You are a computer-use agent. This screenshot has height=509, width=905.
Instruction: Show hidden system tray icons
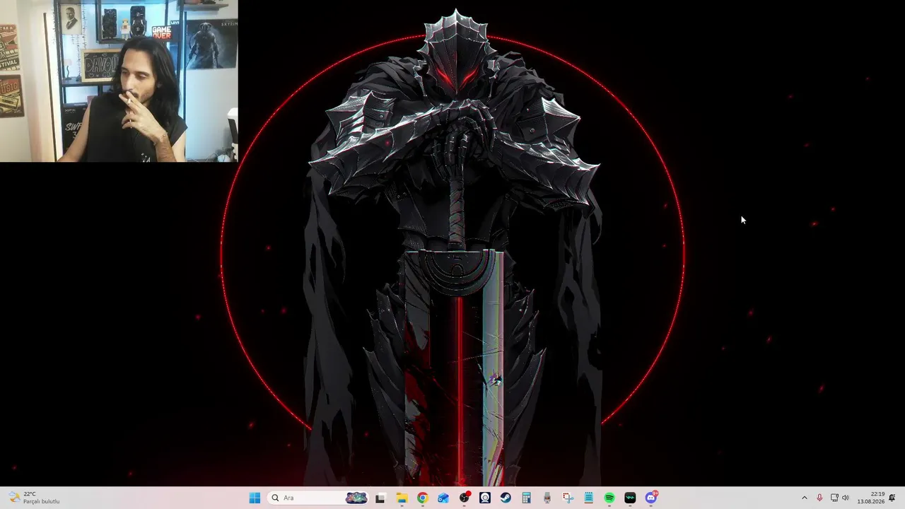coord(804,498)
